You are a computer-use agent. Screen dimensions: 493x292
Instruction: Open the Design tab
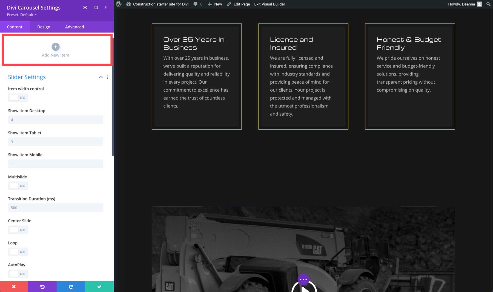click(x=44, y=27)
